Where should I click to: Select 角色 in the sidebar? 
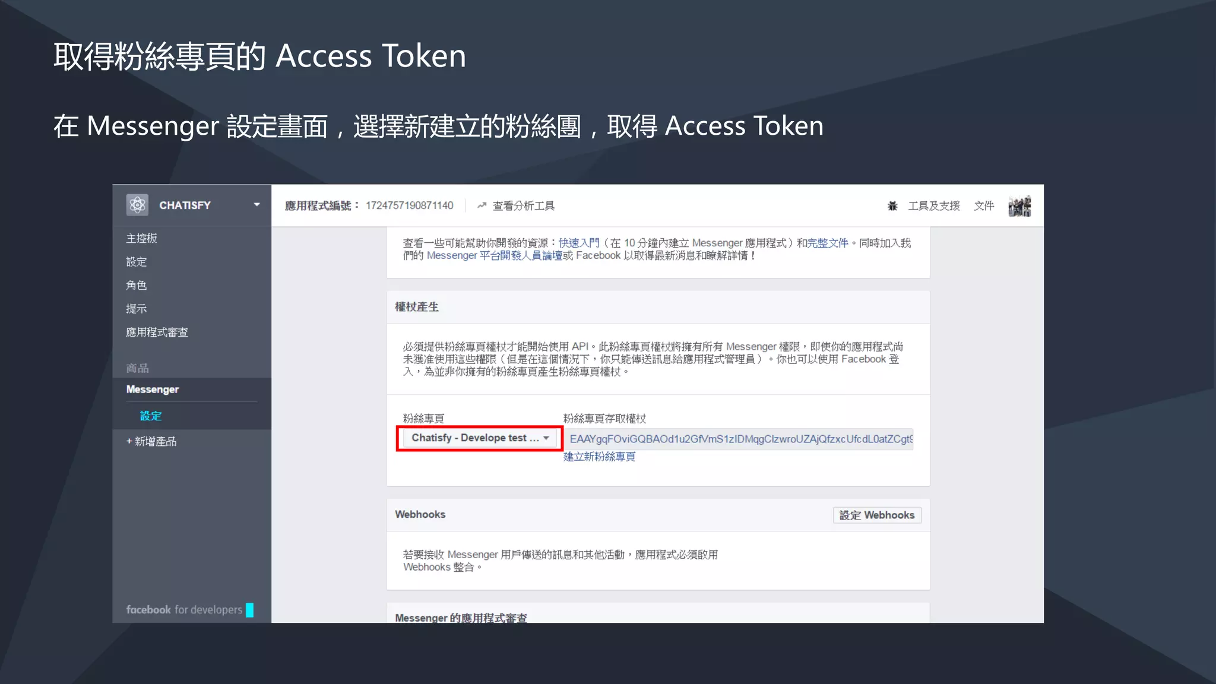point(136,285)
